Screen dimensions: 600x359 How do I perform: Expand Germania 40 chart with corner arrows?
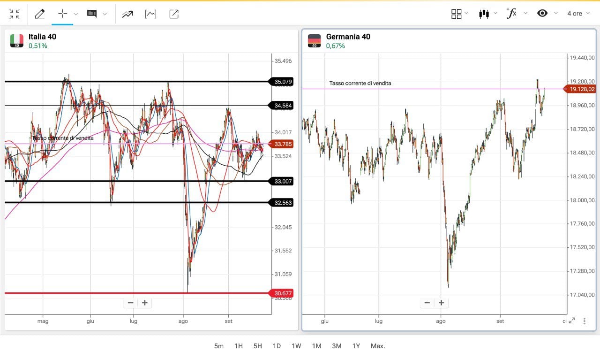pos(571,321)
